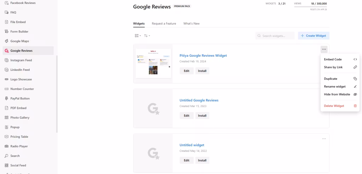Image resolution: width=362 pixels, height=174 pixels.
Task: Click the Google Reviews sidebar icon
Action: pyautogui.click(x=6, y=51)
